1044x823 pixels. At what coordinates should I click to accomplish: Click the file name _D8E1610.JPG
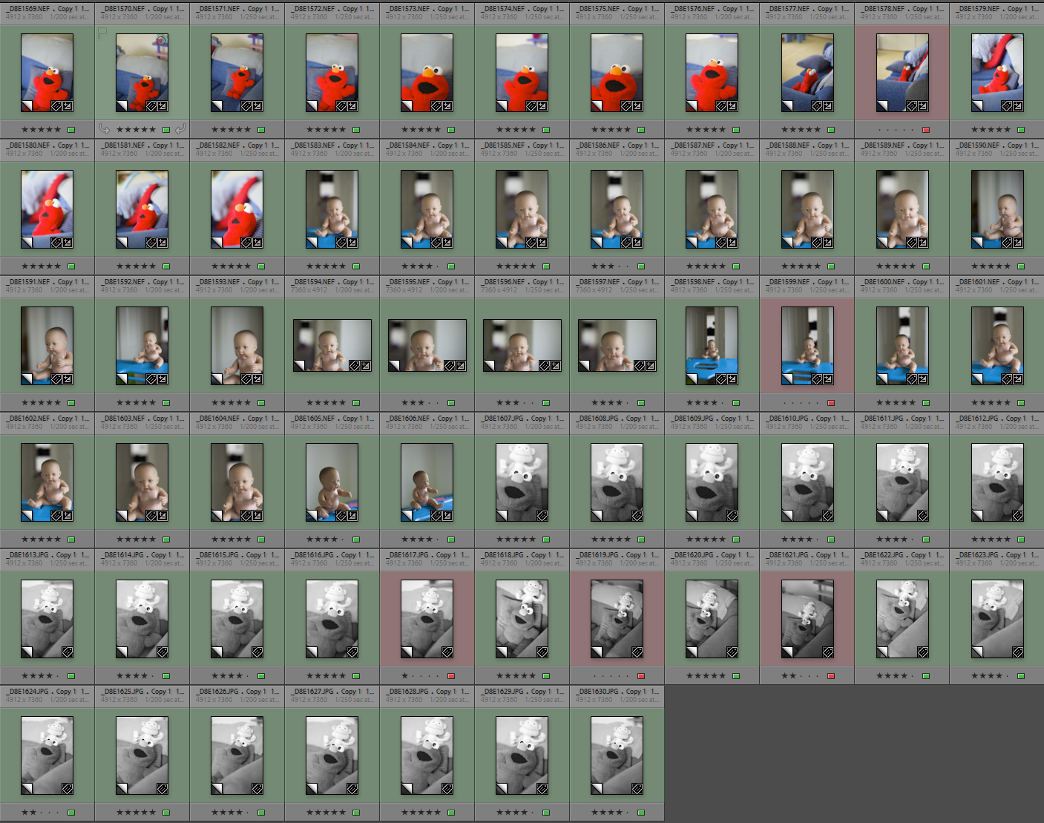pos(788,419)
